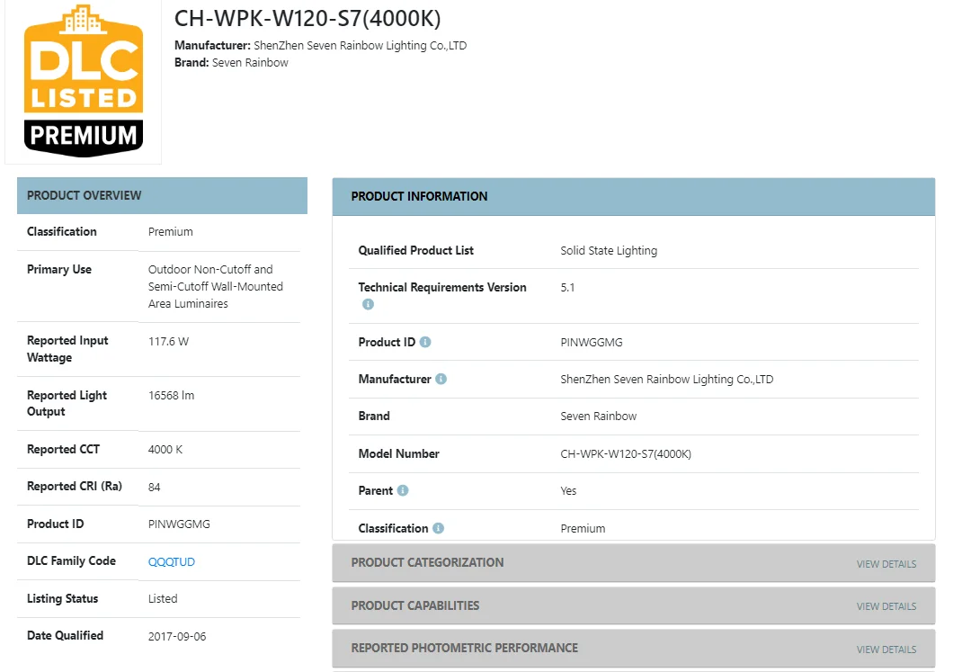Click the CH-WPK-W120-S7(4000K) page title
953x672 pixels.
307,19
